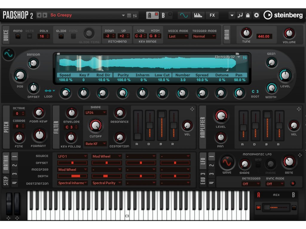Click the A/B Mix balance slider
306x229 pixels.
[276, 208]
